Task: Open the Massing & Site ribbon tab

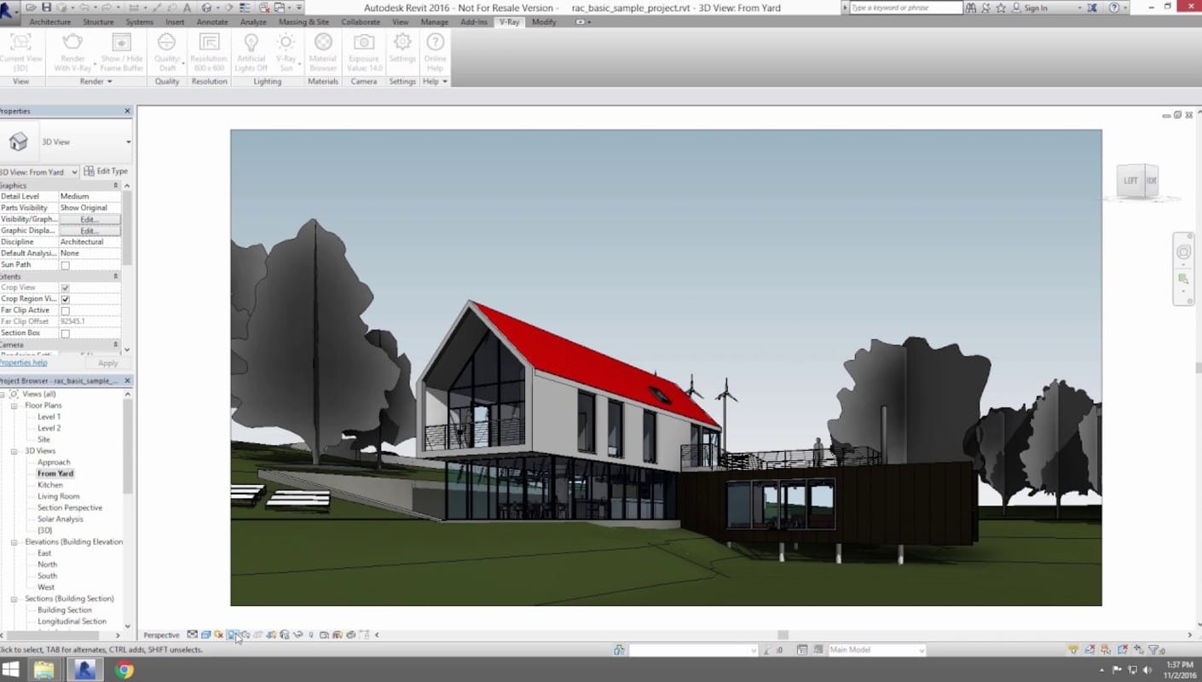Action: click(x=303, y=22)
